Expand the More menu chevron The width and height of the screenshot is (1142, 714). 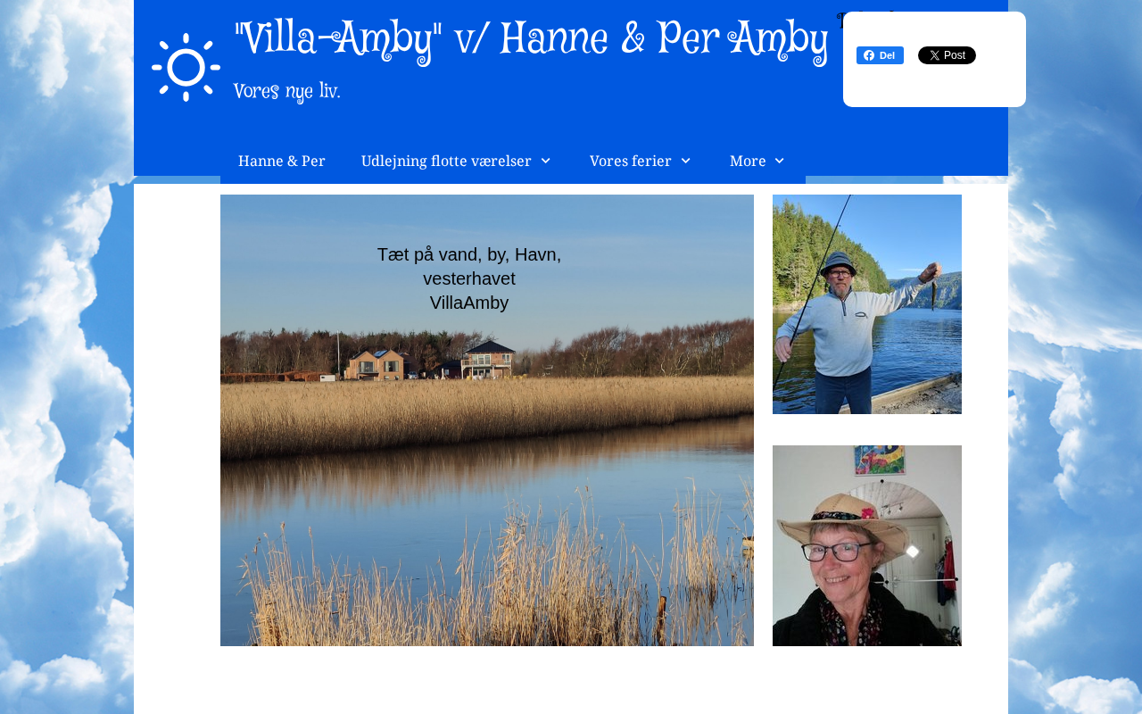point(779,161)
